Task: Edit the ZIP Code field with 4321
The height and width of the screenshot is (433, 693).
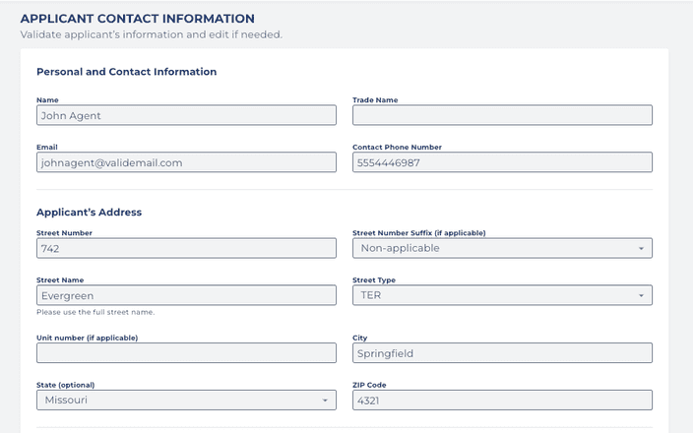Action: pyautogui.click(x=502, y=400)
